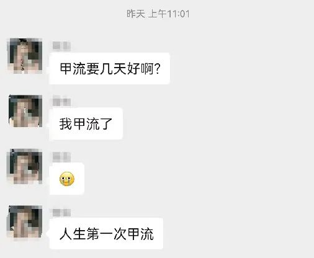
Task: Select the '人生第一次甲流' message bubble
Action: click(106, 234)
